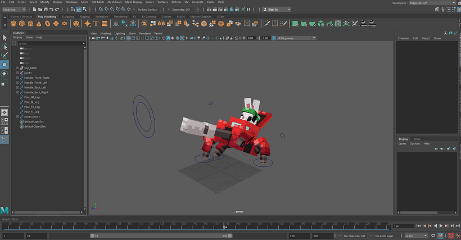Click the Save Scene icon
Viewport: 461px width, 240px height.
point(46,10)
